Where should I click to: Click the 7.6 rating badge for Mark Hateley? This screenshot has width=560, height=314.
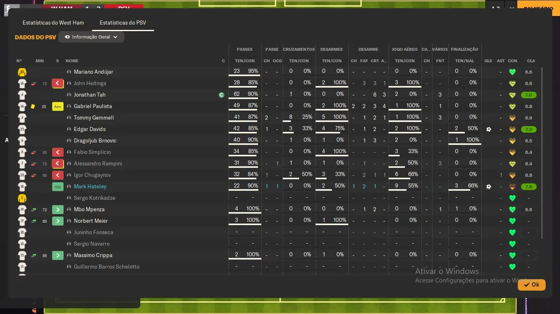[529, 187]
